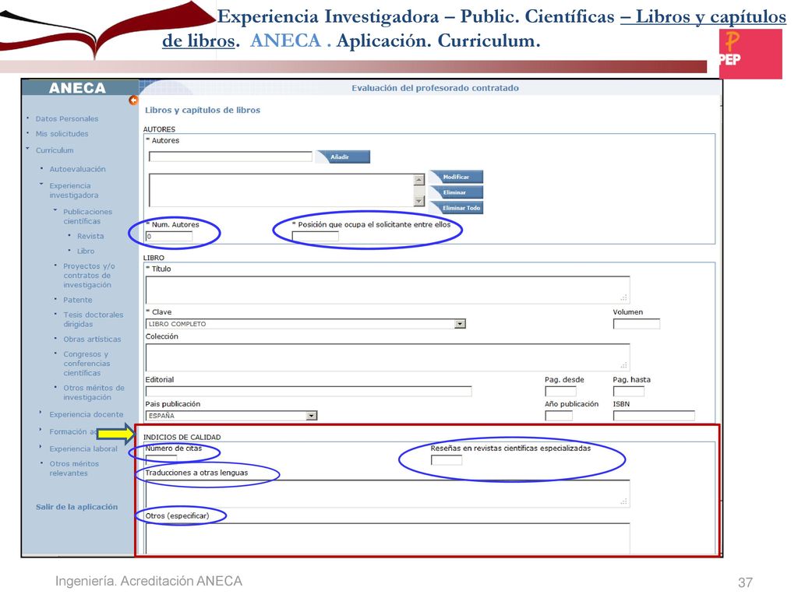Open Otros méritos relevantes
Image resolution: width=798 pixels, height=598 pixels.
[74, 468]
